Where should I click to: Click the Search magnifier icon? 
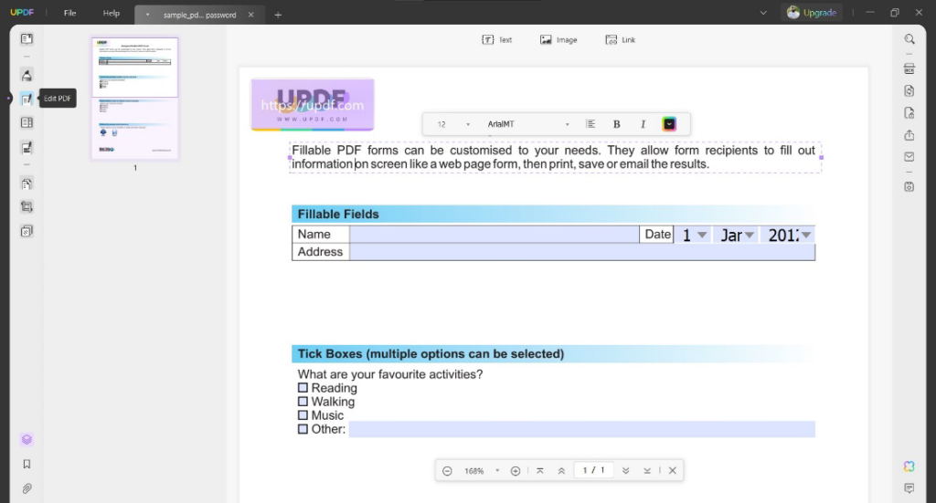point(909,39)
